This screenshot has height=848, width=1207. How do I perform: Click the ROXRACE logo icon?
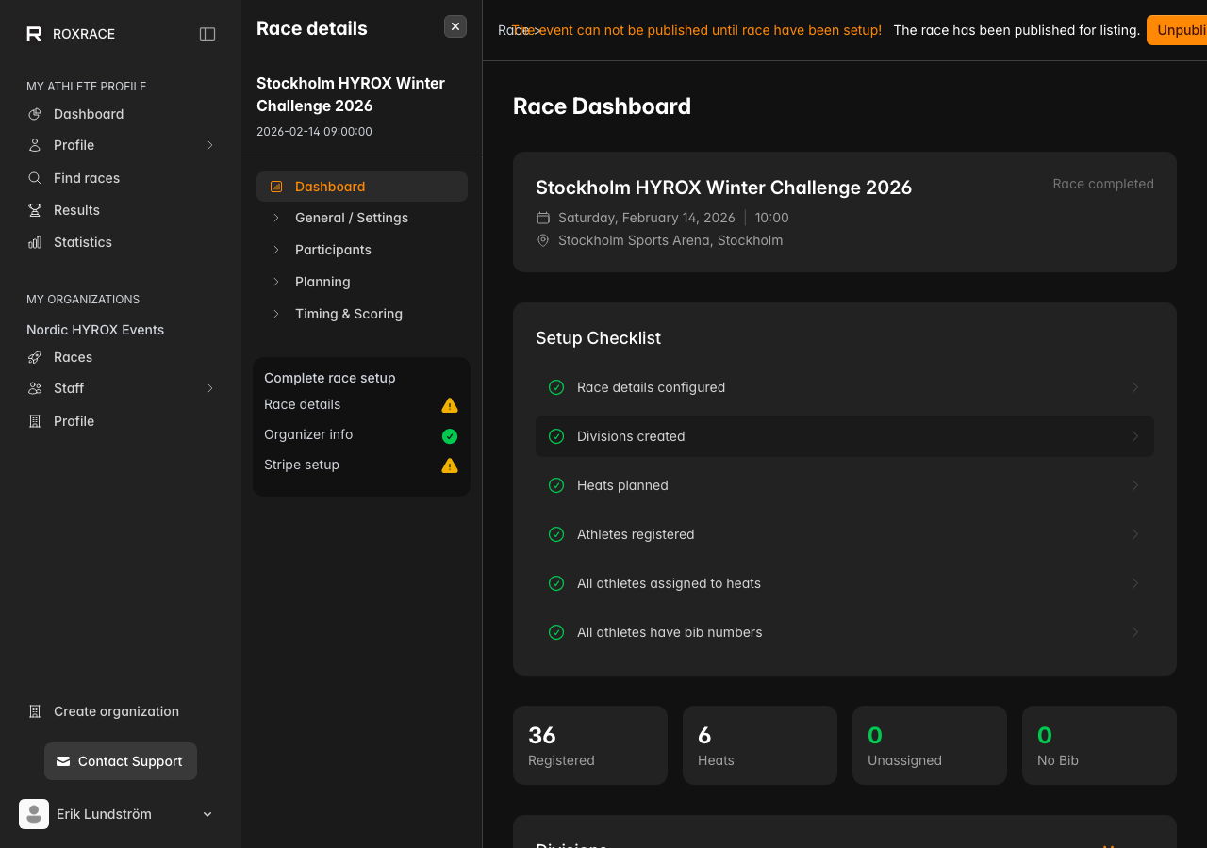(x=34, y=34)
